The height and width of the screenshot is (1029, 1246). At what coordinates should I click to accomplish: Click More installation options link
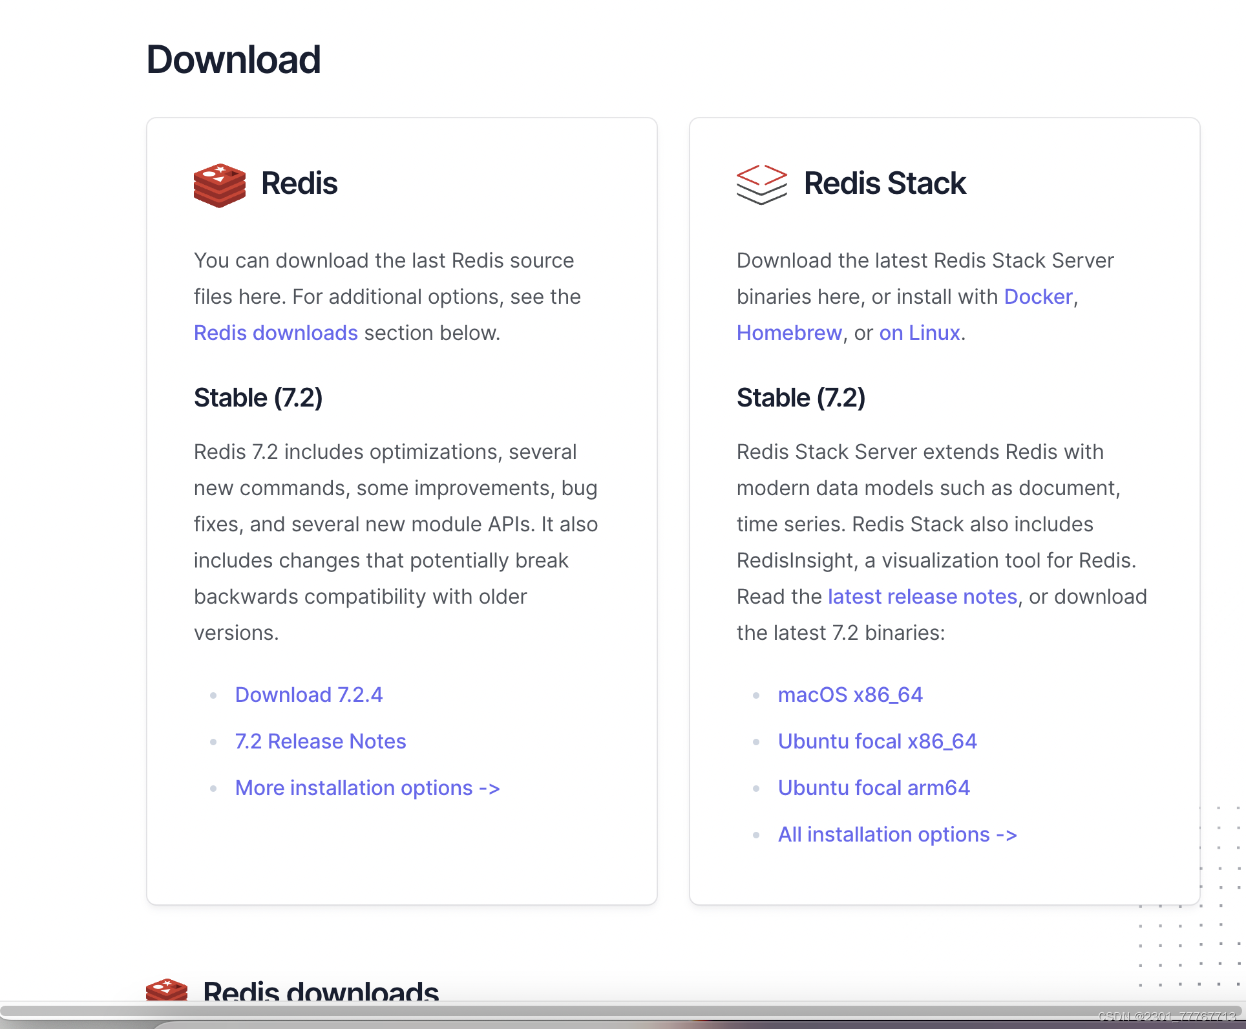click(367, 788)
